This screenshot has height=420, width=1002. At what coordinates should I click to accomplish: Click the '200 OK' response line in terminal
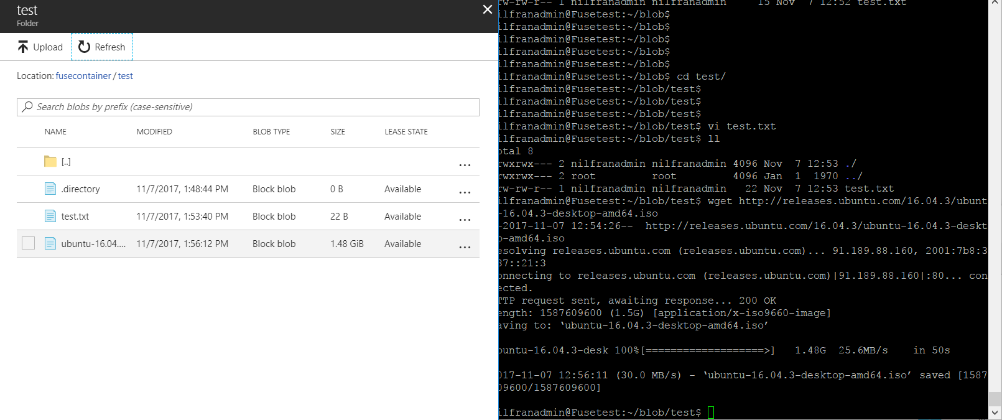[x=637, y=301]
